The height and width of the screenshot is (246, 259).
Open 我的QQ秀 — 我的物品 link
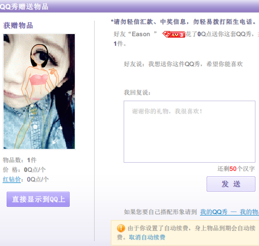coord(229,212)
